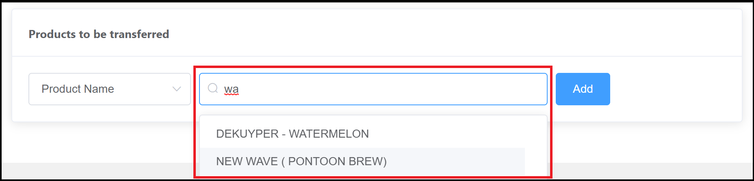Select the first autocomplete result
The image size is (754, 181).
point(292,134)
